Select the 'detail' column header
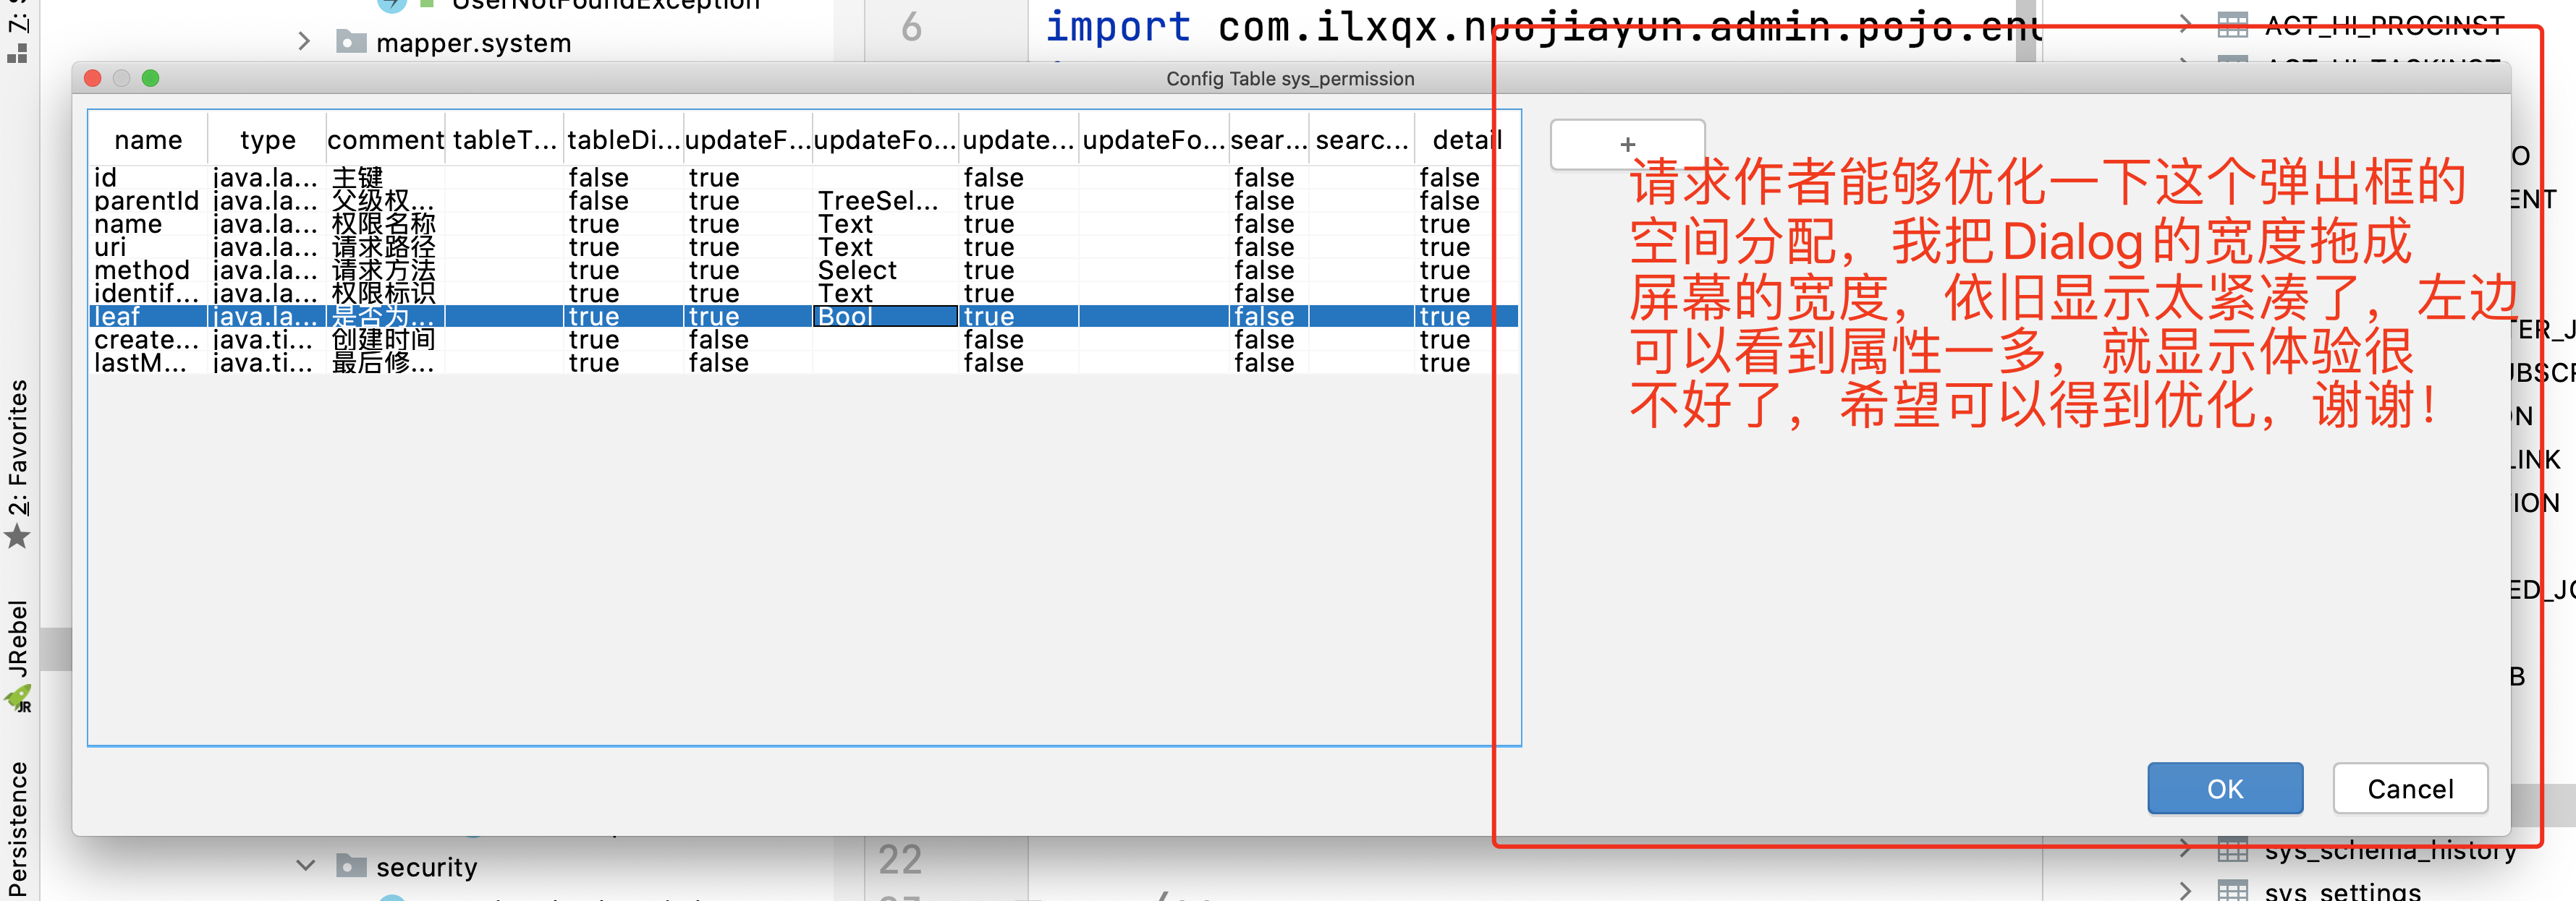 [1467, 140]
